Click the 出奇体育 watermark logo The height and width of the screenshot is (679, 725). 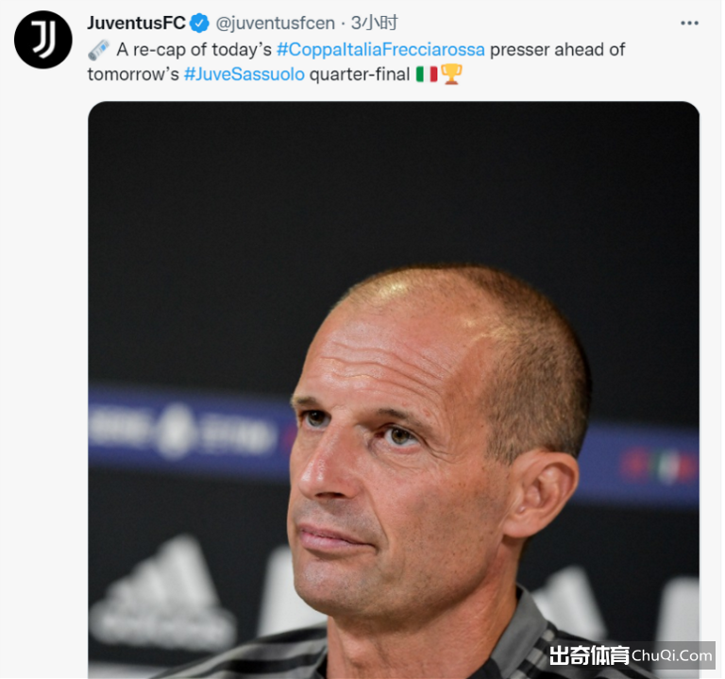pyautogui.click(x=589, y=655)
